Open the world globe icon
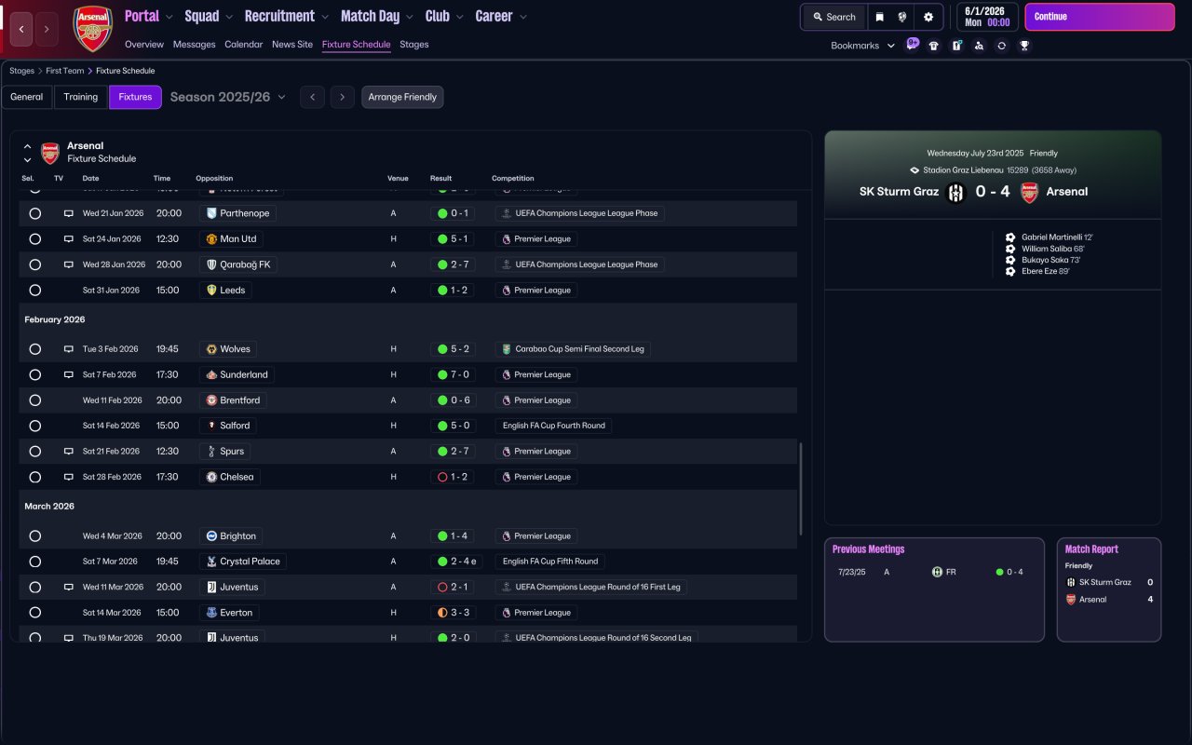The image size is (1192, 745). coord(902,17)
